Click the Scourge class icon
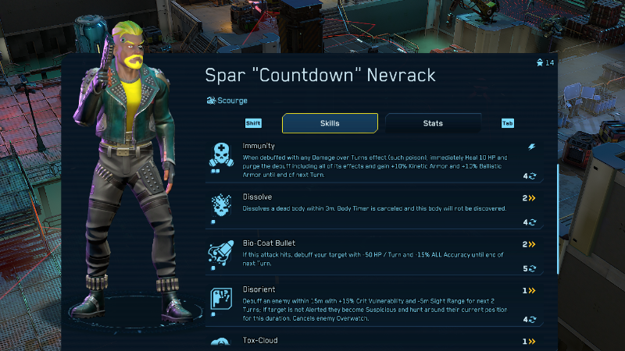625x351 pixels. tap(211, 101)
